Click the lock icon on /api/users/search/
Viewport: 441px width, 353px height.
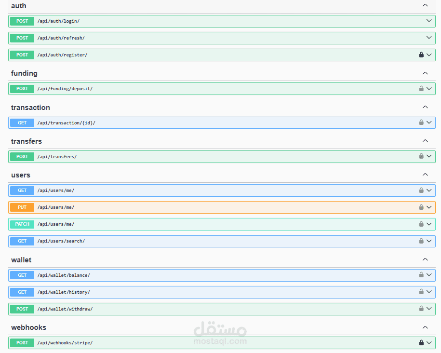point(421,241)
